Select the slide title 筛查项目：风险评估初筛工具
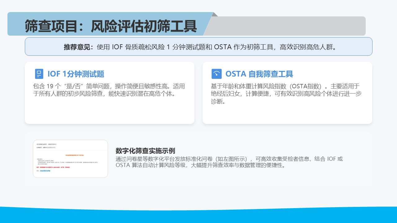The image size is (397, 223). pos(111,26)
